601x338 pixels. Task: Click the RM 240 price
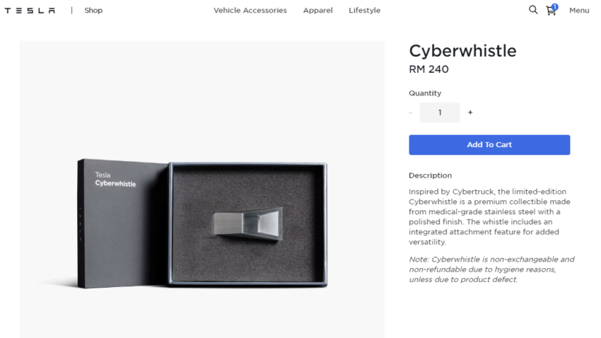428,69
